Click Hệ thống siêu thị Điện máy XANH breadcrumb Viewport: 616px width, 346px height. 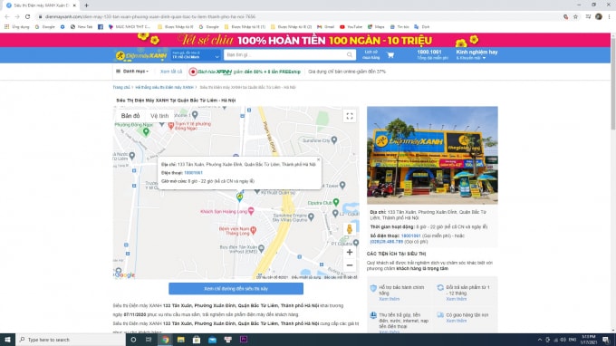tap(164, 87)
